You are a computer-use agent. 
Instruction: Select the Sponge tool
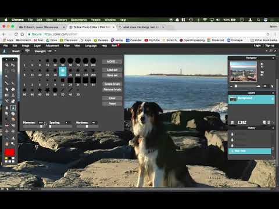click(x=13, y=114)
